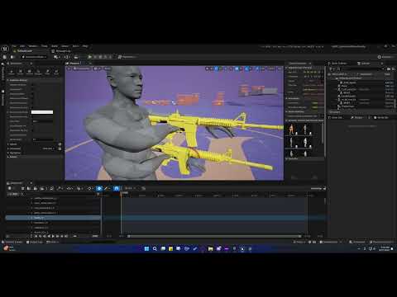397x297 pixels.
Task: Click Sequencer camera cut icon
Action: pyautogui.click(x=36, y=188)
